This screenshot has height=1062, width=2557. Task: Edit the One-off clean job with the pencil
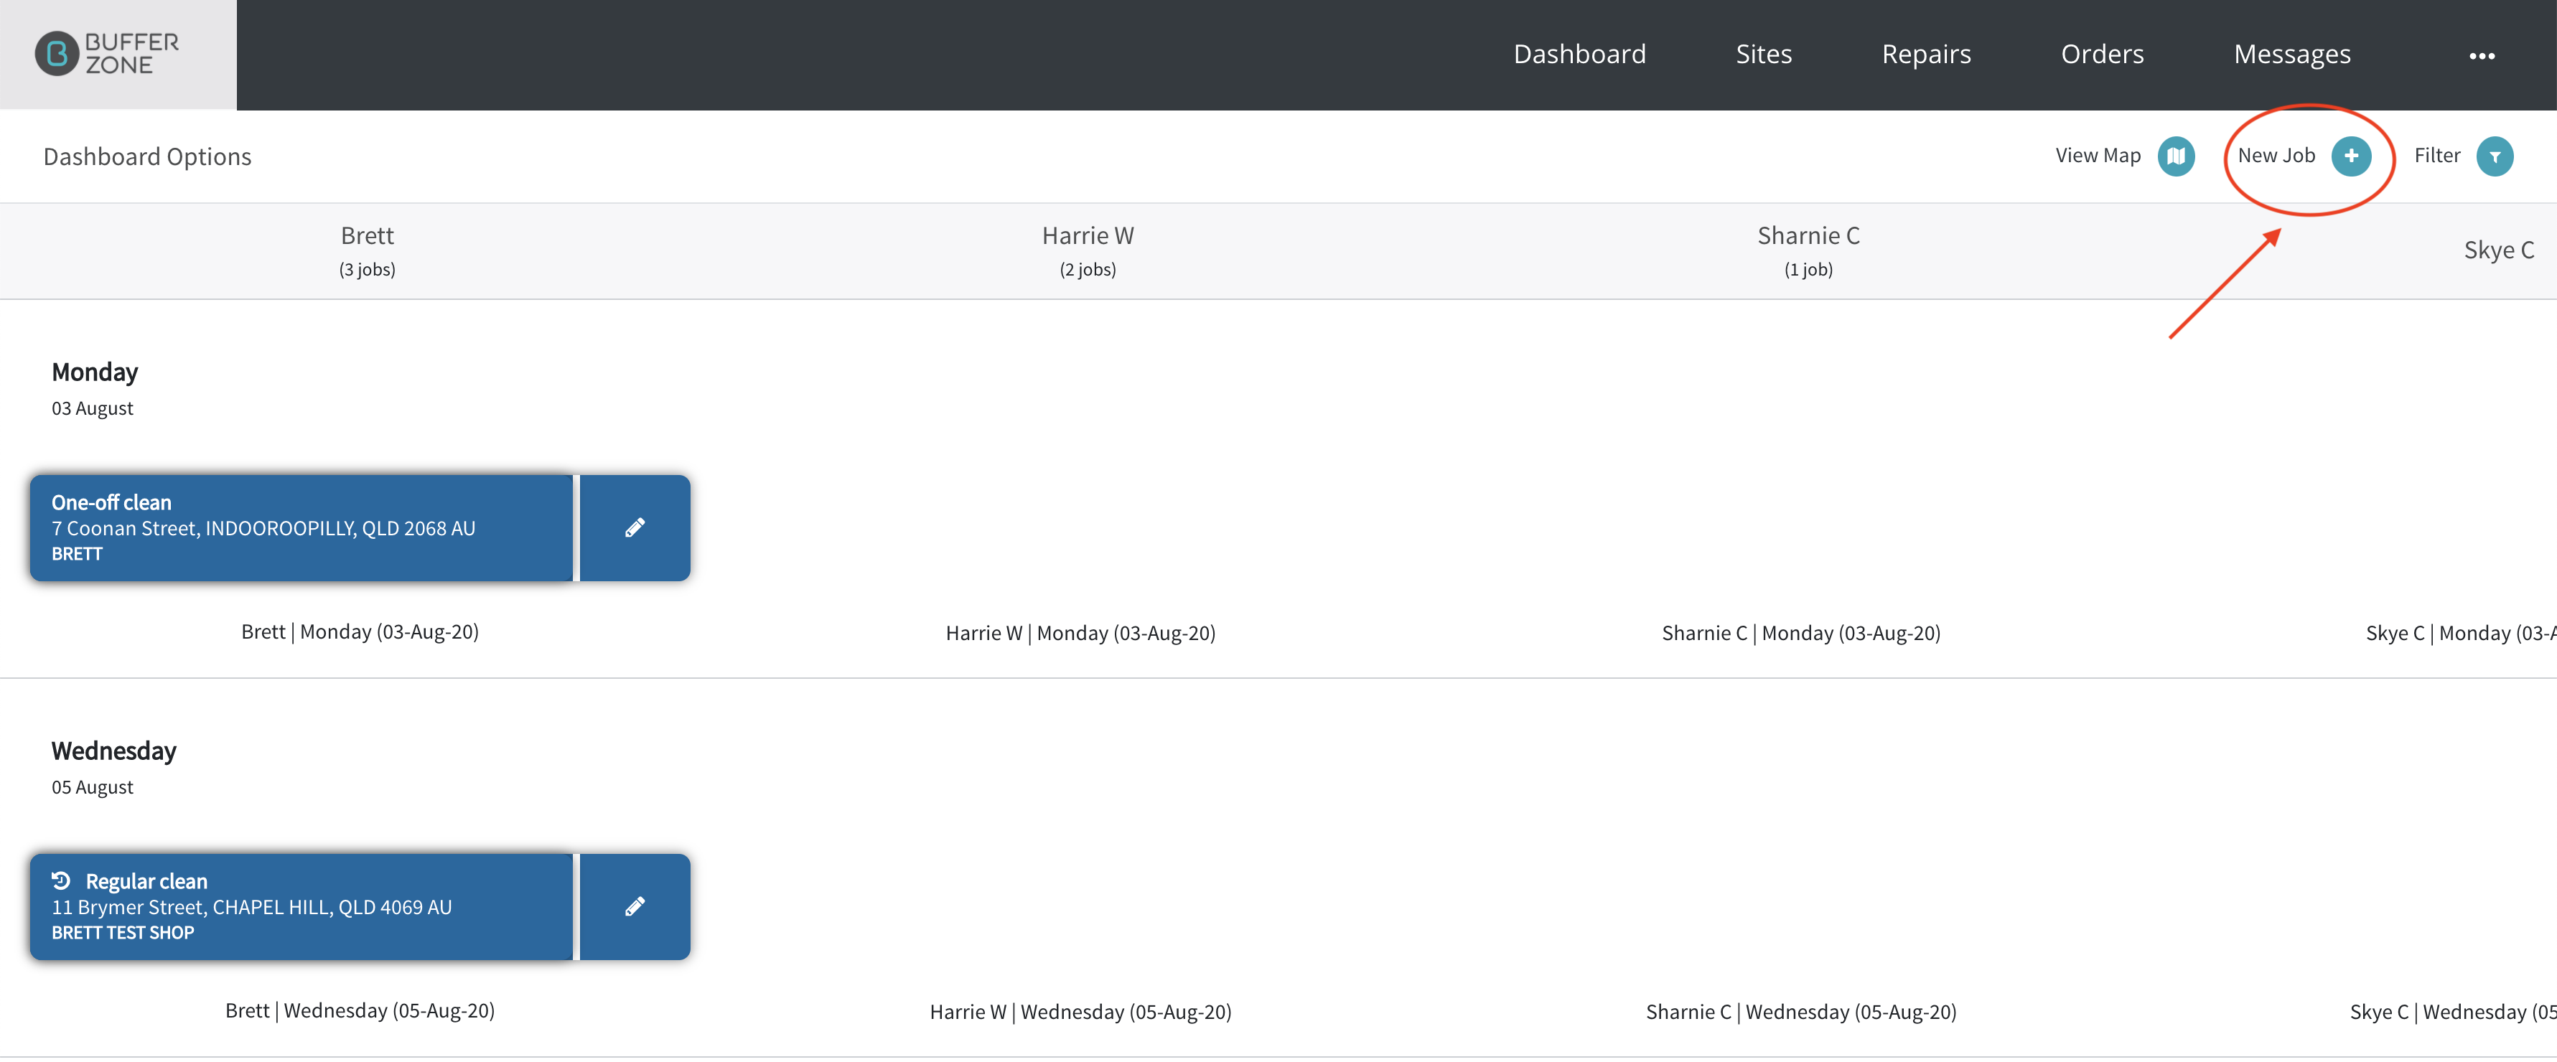[635, 528]
